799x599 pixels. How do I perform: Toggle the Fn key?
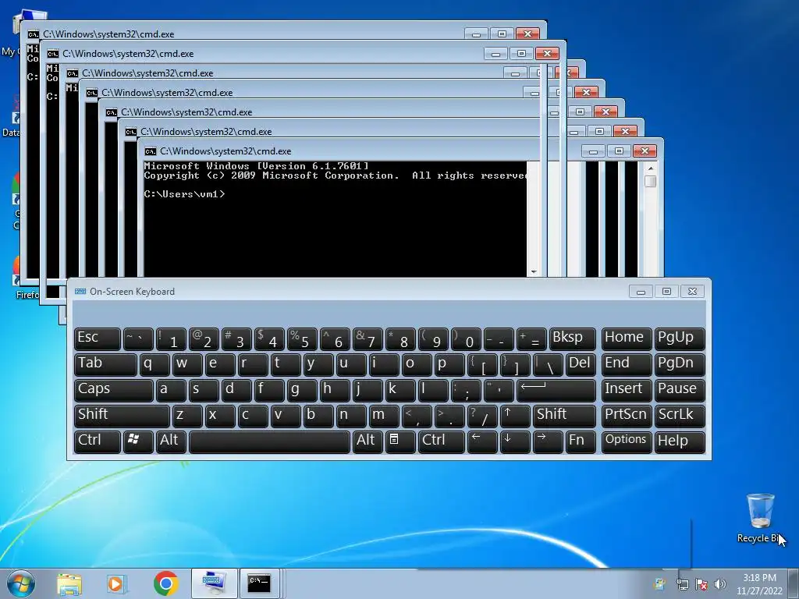point(581,441)
